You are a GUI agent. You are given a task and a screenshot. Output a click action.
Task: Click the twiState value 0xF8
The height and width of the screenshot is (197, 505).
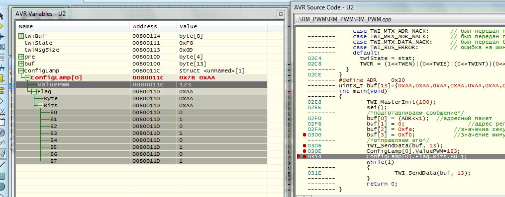186,43
